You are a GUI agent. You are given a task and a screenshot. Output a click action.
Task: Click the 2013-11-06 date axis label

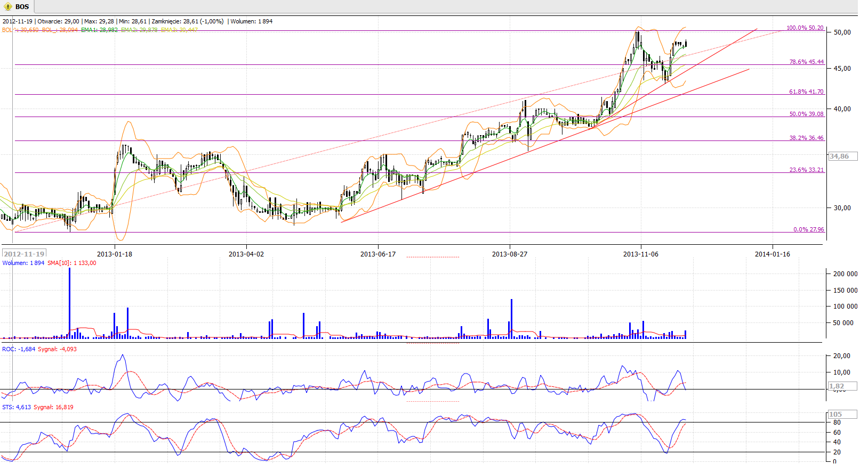point(641,254)
